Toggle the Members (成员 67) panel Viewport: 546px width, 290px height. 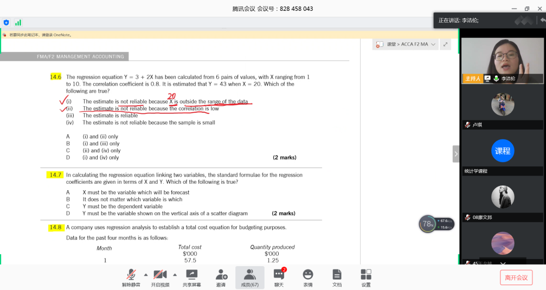249,277
